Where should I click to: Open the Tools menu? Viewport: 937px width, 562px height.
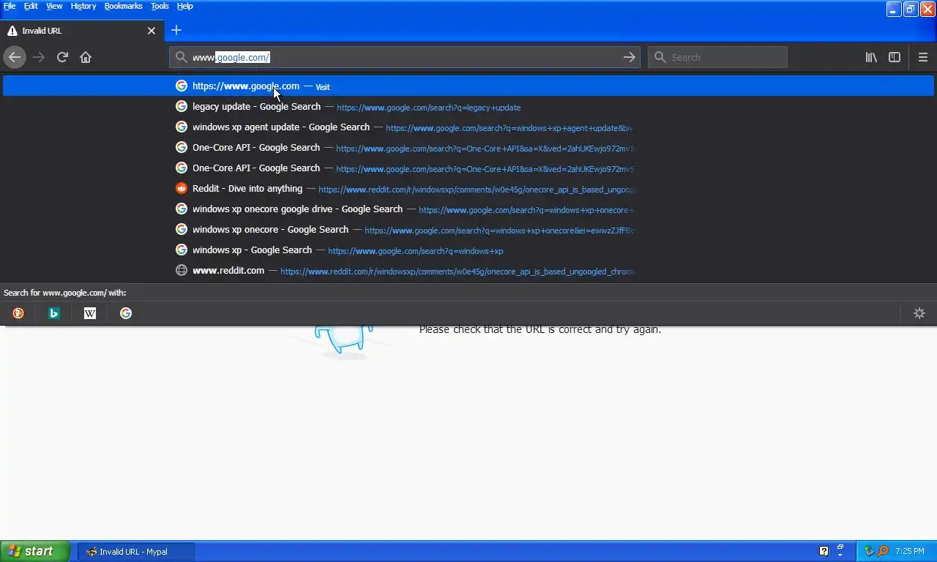pos(160,6)
